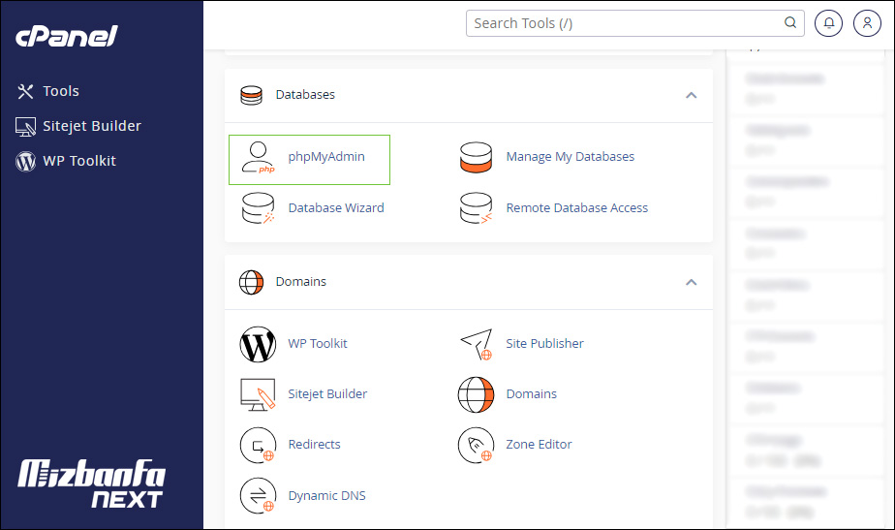
Task: Click the search magnifier icon
Action: coord(790,22)
